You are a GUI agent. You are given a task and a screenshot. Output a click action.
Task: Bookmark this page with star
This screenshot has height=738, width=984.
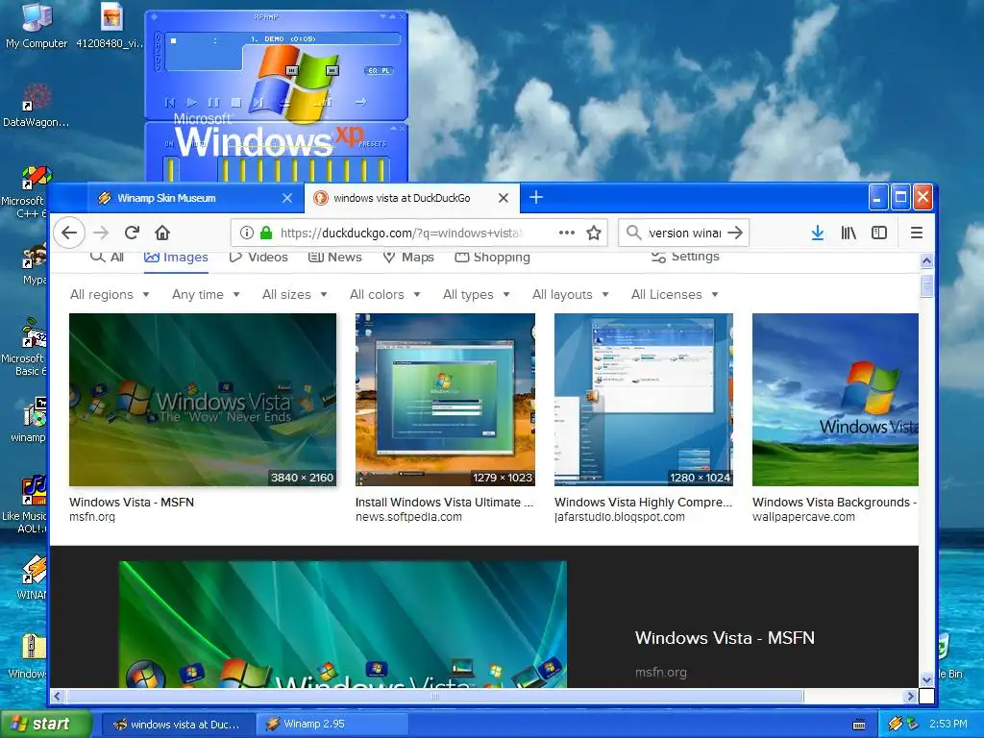594,233
